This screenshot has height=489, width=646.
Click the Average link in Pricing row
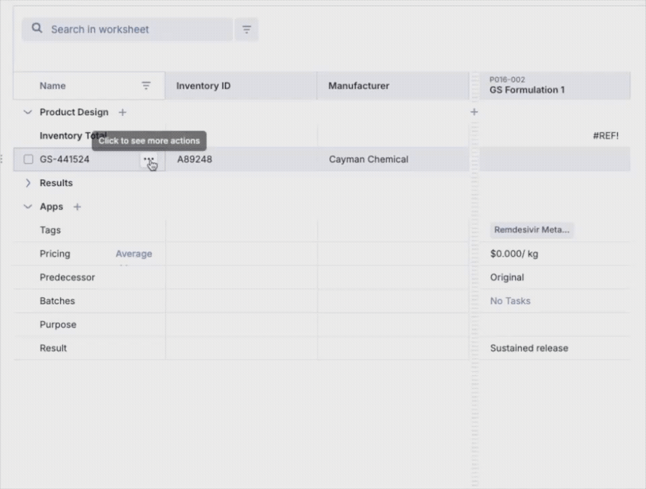click(134, 254)
